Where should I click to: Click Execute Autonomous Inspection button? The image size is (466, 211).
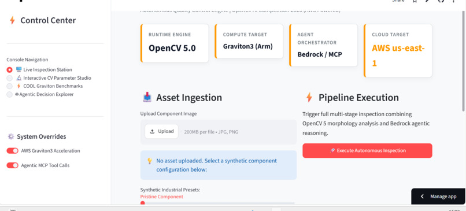pyautogui.click(x=367, y=151)
